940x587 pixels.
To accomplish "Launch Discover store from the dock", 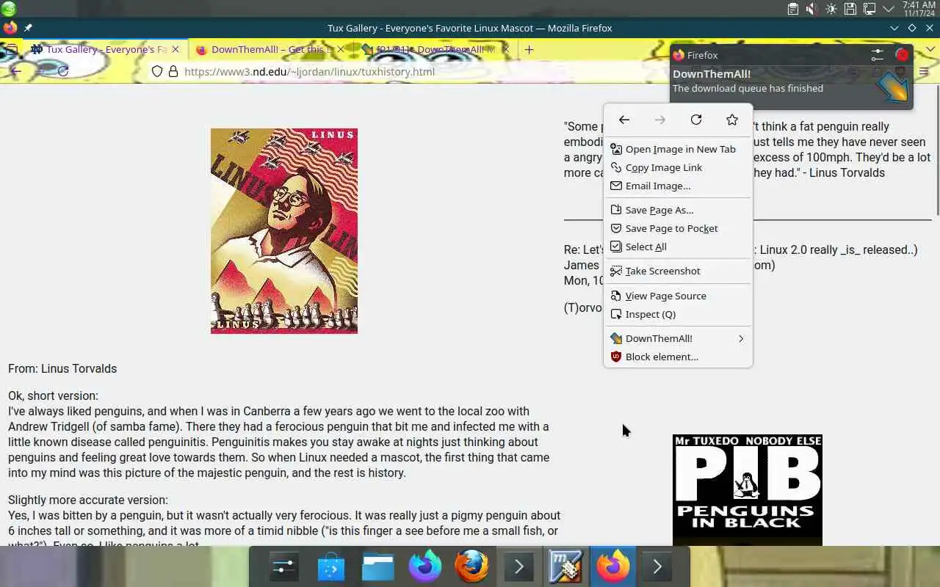I will coord(330,566).
